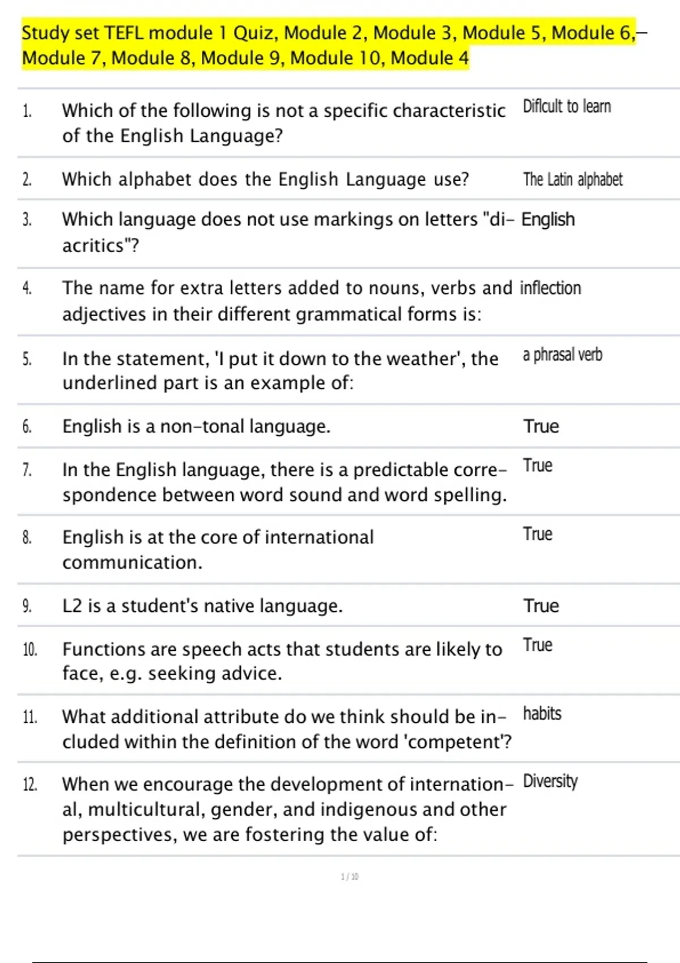Click question 5 about the weather statement

pyautogui.click(x=280, y=370)
